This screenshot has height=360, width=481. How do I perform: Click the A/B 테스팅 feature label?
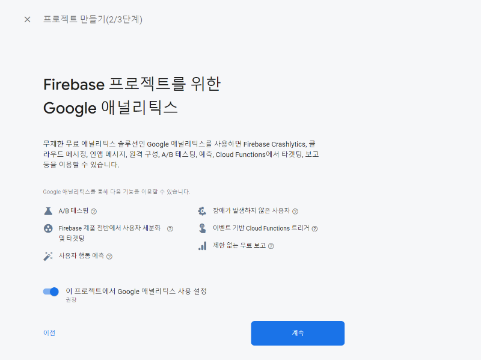pos(73,211)
